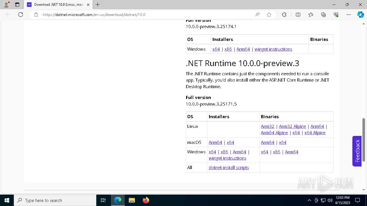
Task: Open the Feedback side button
Action: click(x=357, y=151)
